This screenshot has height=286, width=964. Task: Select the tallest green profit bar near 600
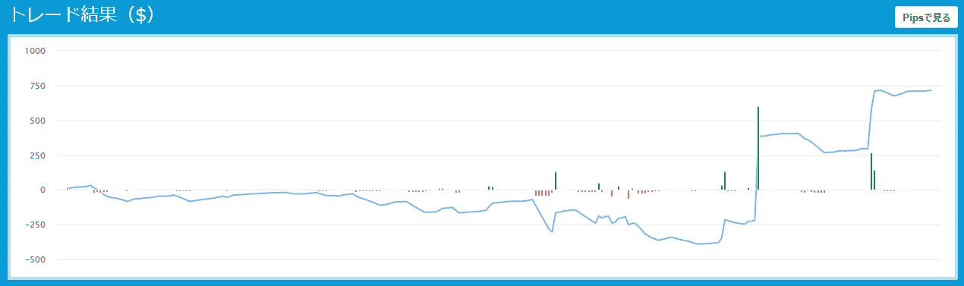[758, 148]
